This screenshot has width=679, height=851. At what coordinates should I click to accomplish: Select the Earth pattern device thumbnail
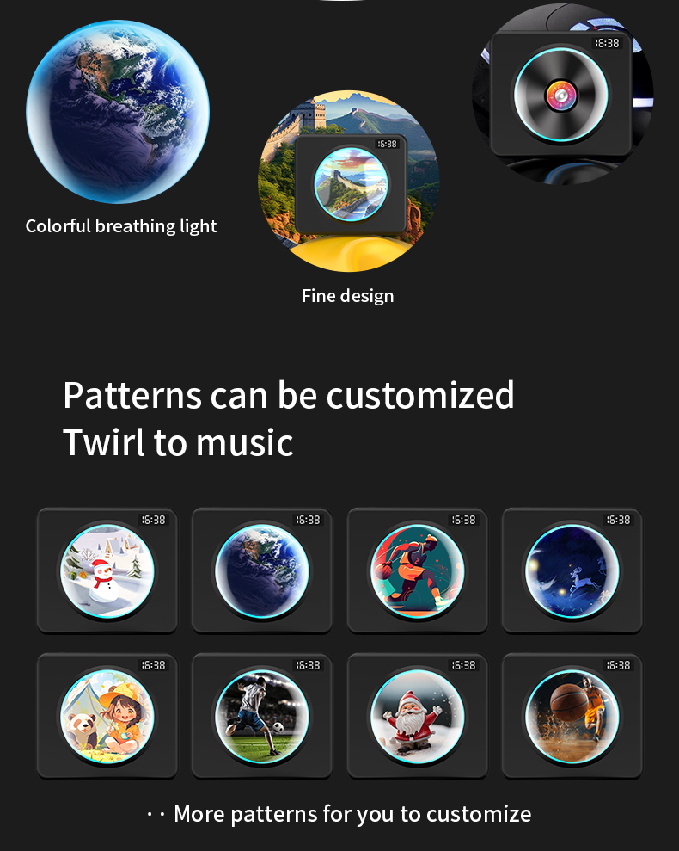[262, 570]
